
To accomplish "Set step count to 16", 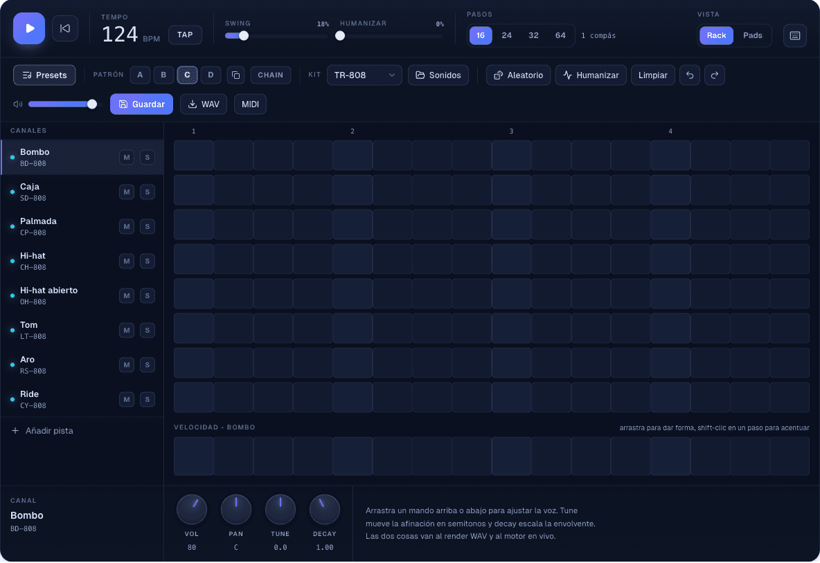I will pos(481,35).
